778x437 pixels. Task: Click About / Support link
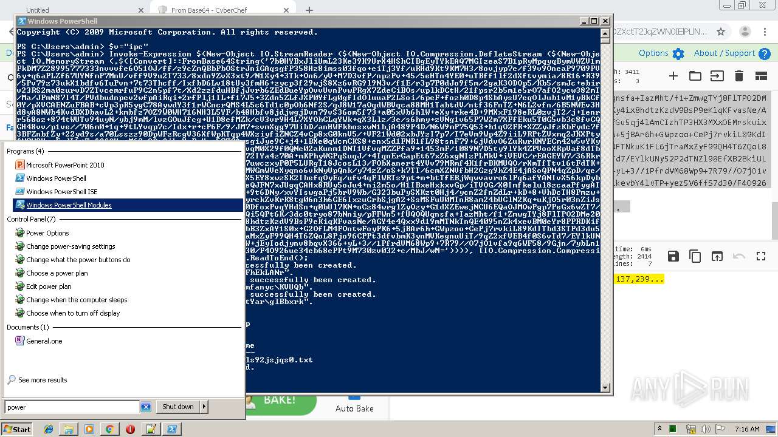pyautogui.click(x=725, y=53)
